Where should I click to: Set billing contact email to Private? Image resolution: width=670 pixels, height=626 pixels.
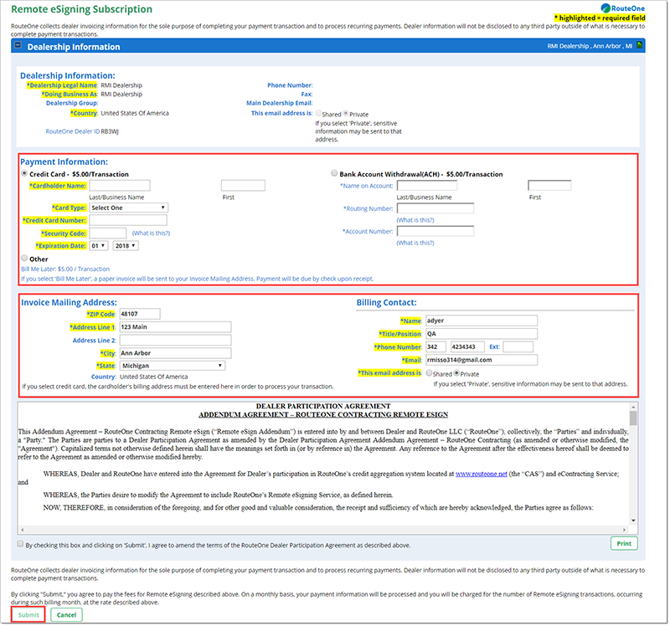tap(456, 373)
